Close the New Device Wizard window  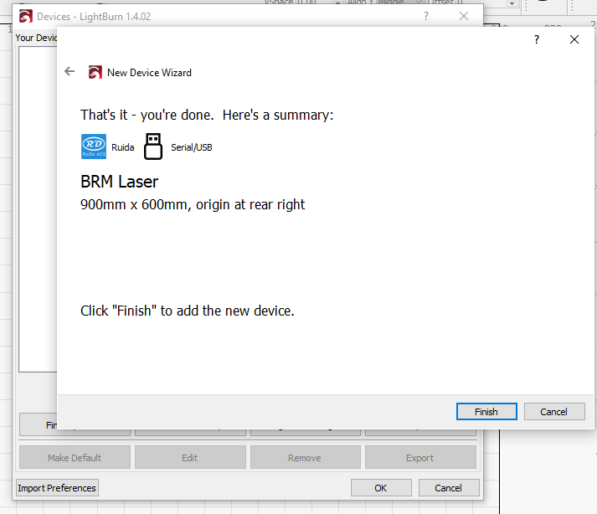[x=574, y=39]
